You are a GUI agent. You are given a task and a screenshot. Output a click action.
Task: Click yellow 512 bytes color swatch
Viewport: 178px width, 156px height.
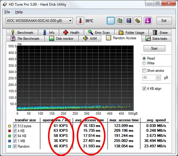point(10,126)
